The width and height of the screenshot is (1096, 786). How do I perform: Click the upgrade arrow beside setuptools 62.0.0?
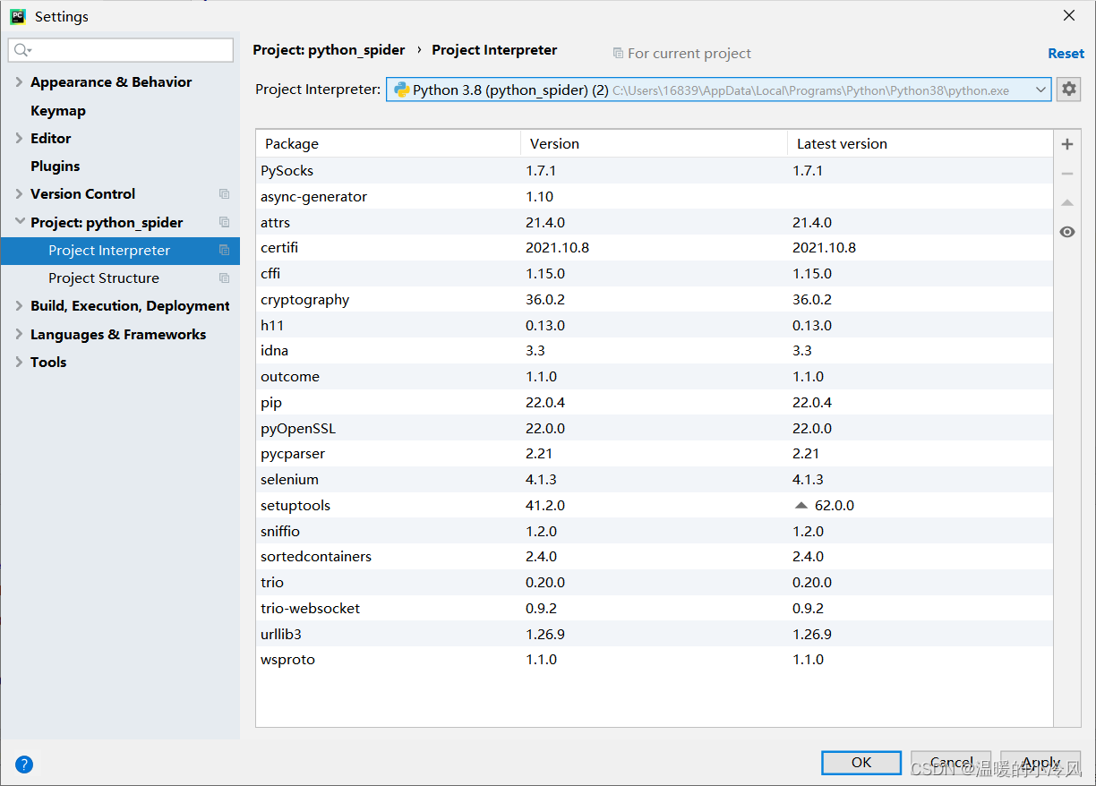pyautogui.click(x=801, y=506)
